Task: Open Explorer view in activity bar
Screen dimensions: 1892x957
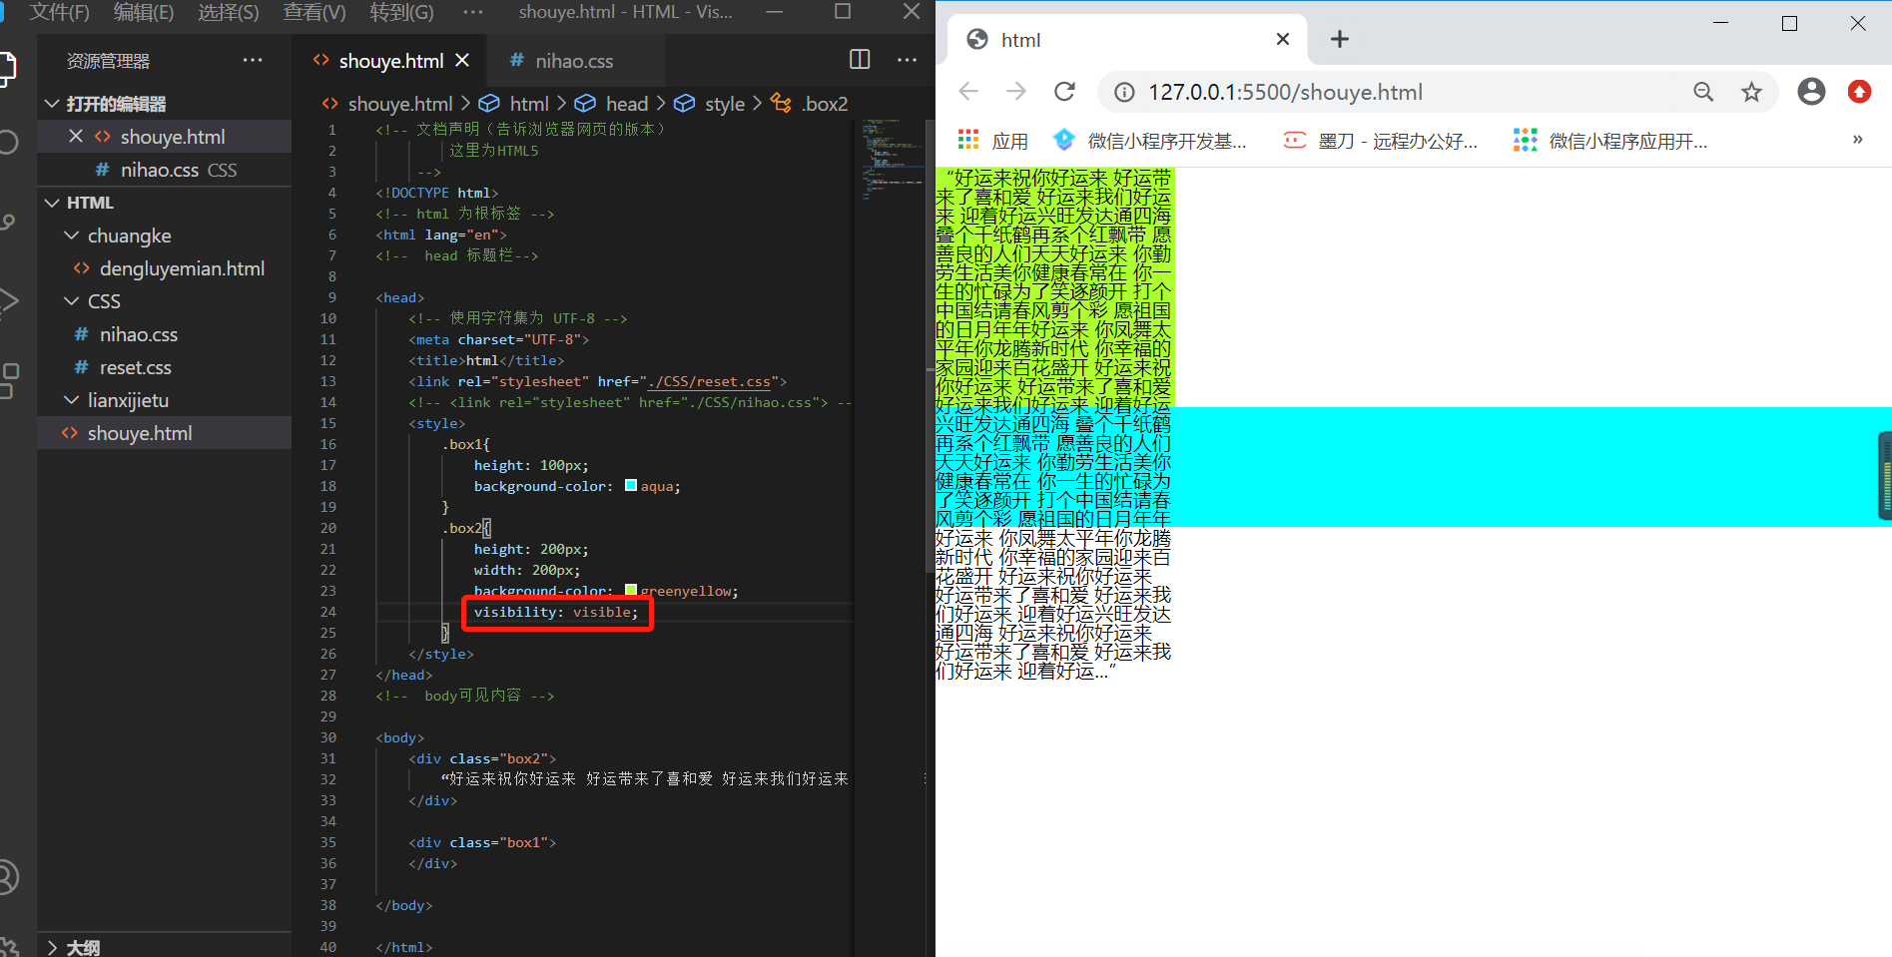Action: point(7,69)
